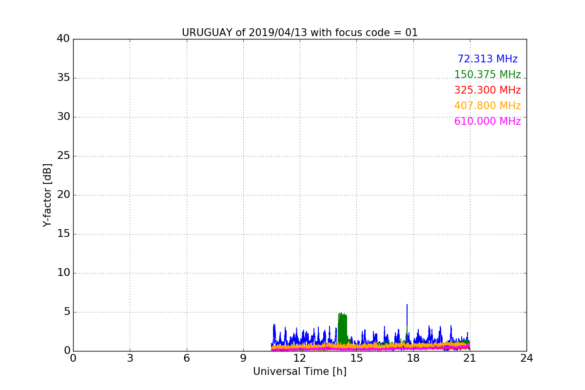Select the 610.000 MHz legend label
The height and width of the screenshot is (390, 585).
[487, 121]
